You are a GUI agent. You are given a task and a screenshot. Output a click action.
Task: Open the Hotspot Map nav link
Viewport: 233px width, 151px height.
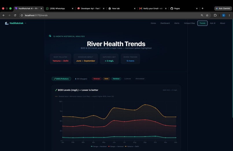[x=189, y=23]
